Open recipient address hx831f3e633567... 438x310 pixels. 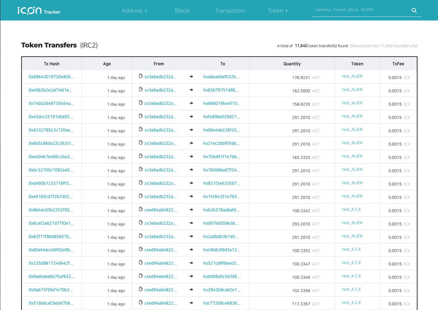222,183
